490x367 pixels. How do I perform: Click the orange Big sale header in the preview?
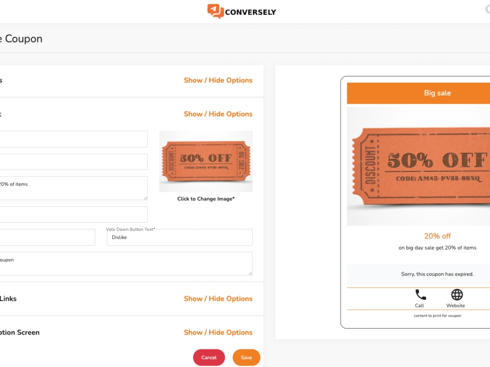pyautogui.click(x=437, y=92)
